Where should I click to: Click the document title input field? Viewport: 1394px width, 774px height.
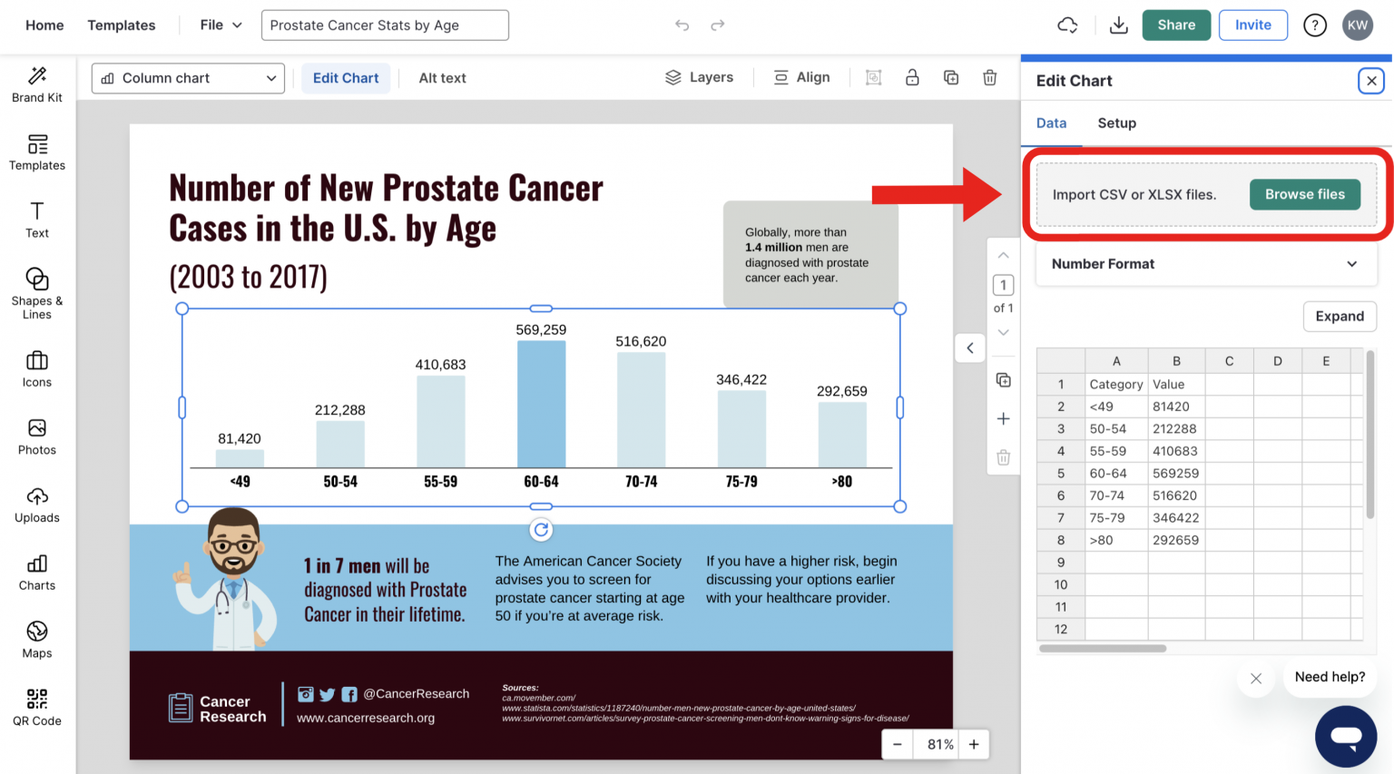385,25
